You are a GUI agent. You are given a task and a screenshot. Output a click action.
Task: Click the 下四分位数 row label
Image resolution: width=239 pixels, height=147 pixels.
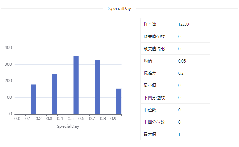154,97
